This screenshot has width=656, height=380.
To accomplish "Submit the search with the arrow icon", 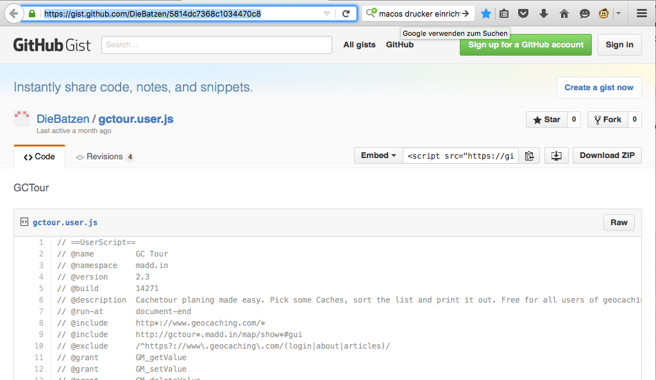I will [x=466, y=13].
